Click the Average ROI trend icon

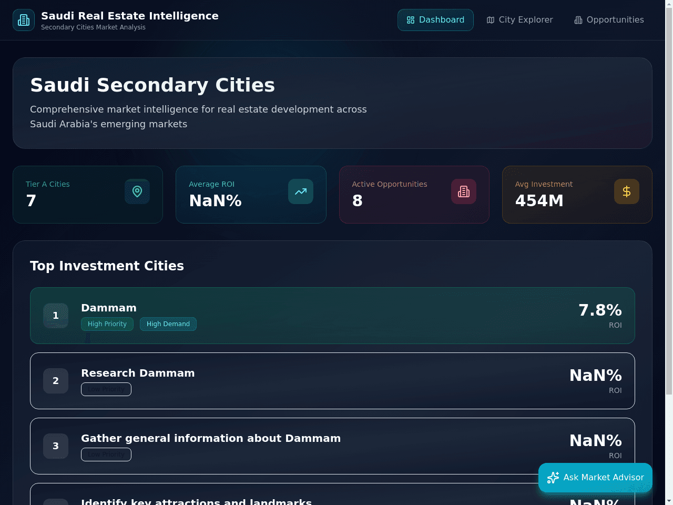click(x=301, y=191)
